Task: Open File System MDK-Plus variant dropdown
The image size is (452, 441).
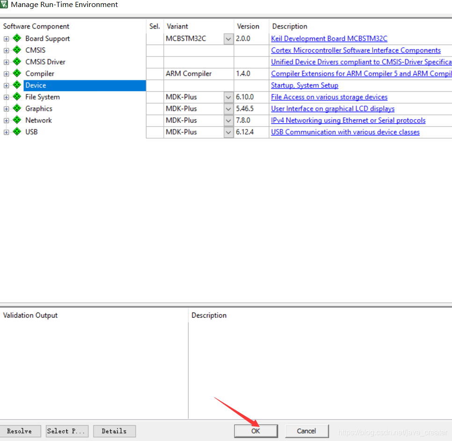Action: (x=228, y=97)
